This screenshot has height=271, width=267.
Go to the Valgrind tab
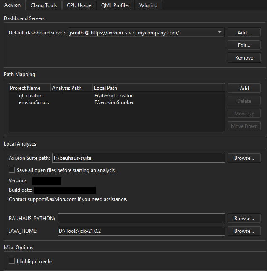coord(148,5)
